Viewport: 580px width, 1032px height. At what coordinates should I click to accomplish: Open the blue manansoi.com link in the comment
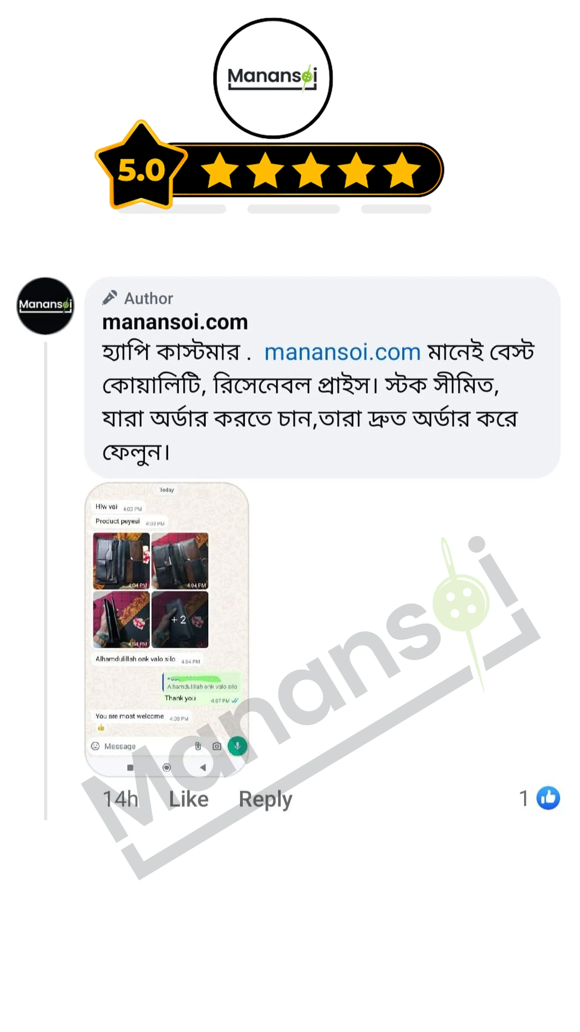[x=342, y=352]
